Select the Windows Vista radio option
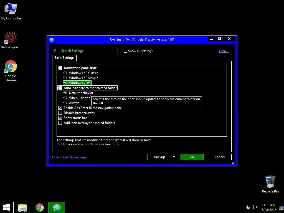The height and width of the screenshot is (213, 284). (x=65, y=83)
